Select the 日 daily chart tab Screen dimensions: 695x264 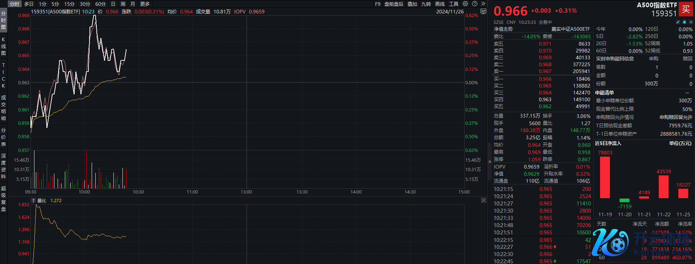pos(113,4)
